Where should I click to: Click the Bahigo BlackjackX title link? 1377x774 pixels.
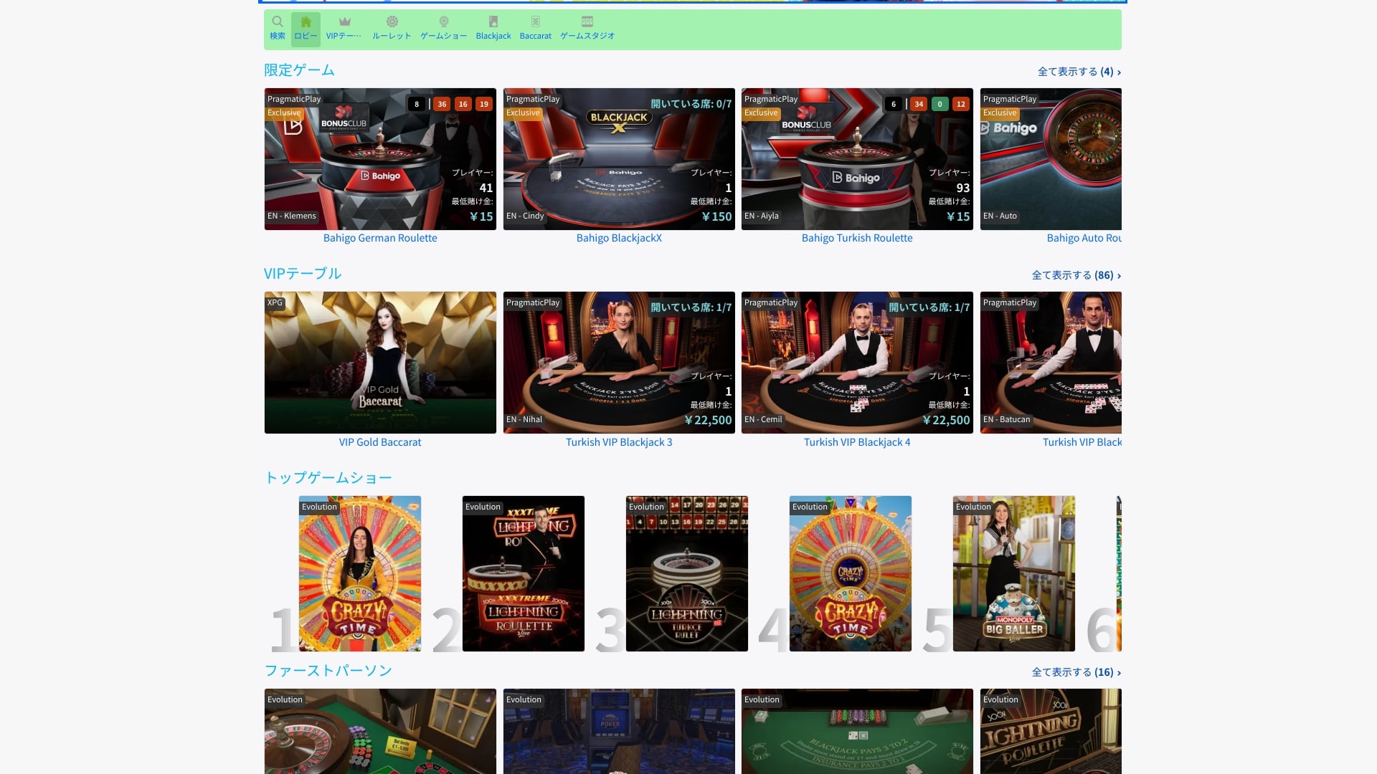pyautogui.click(x=619, y=237)
